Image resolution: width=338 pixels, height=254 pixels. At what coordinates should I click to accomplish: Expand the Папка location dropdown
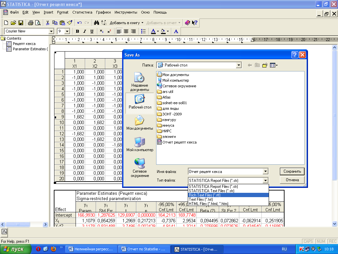pyautogui.click(x=239, y=65)
